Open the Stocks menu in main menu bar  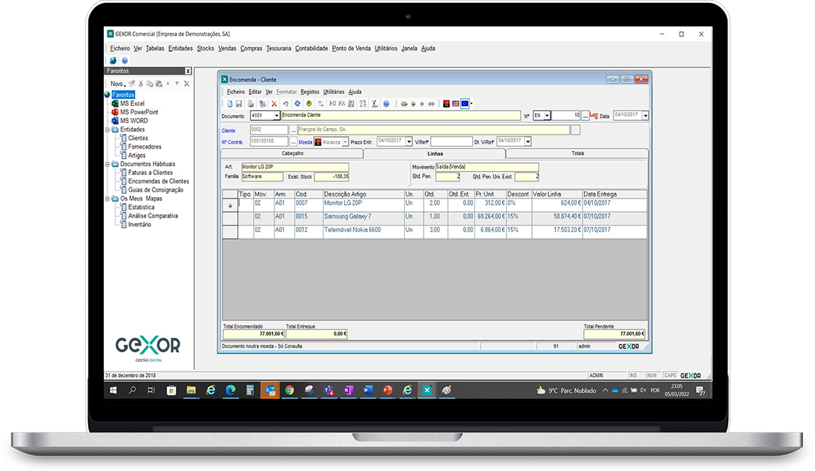point(206,48)
